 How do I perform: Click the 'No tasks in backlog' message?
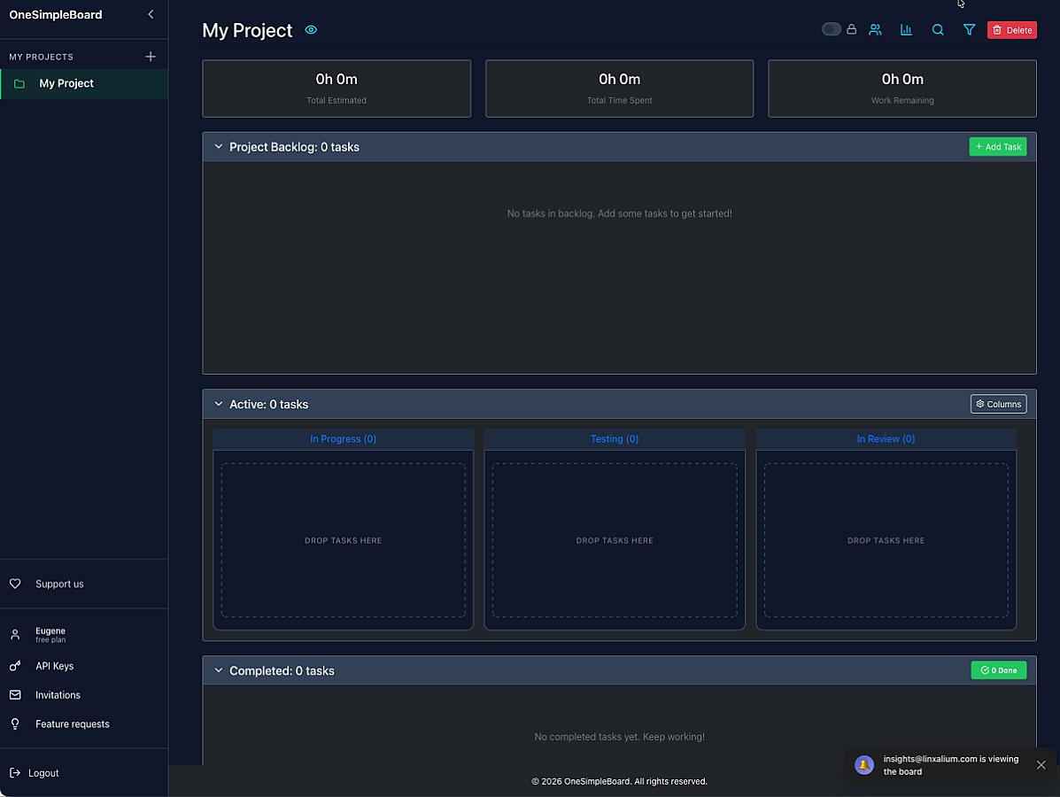[619, 213]
